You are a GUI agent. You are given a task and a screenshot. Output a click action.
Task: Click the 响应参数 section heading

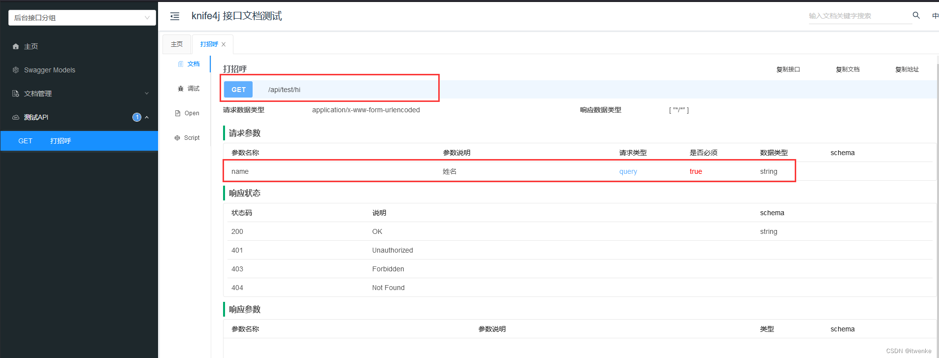pyautogui.click(x=245, y=309)
